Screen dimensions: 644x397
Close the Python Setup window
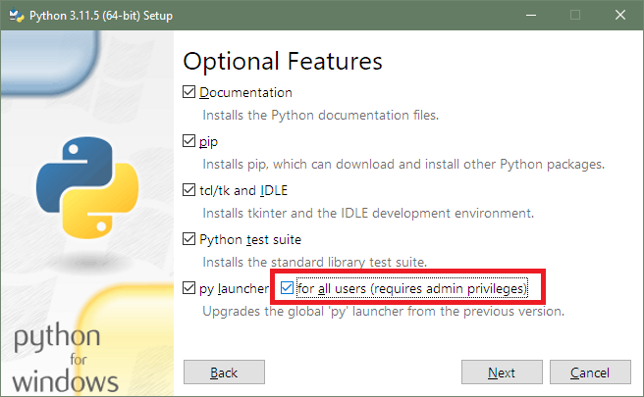point(620,15)
